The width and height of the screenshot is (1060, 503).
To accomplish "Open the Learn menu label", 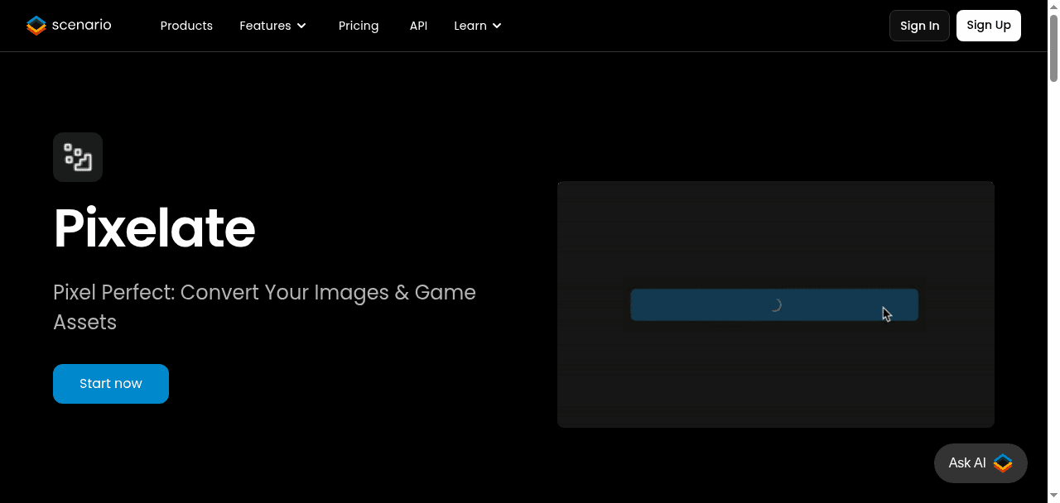I will [470, 26].
